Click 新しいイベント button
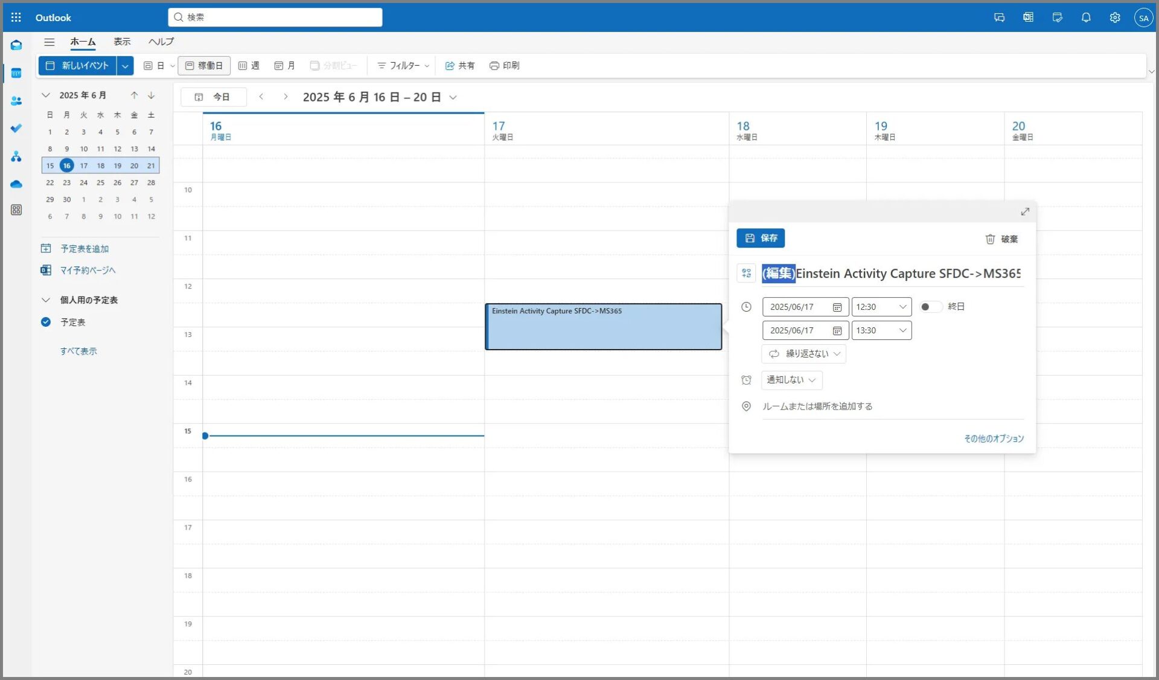 78,66
